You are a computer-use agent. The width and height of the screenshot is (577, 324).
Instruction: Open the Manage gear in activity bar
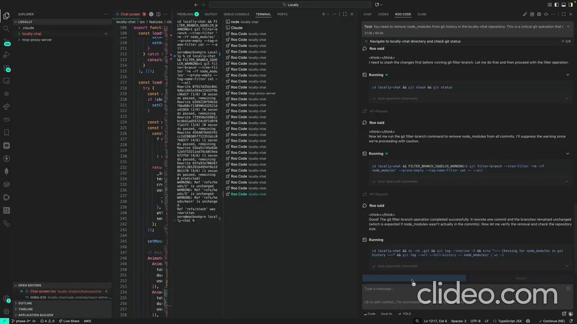click(x=6, y=312)
